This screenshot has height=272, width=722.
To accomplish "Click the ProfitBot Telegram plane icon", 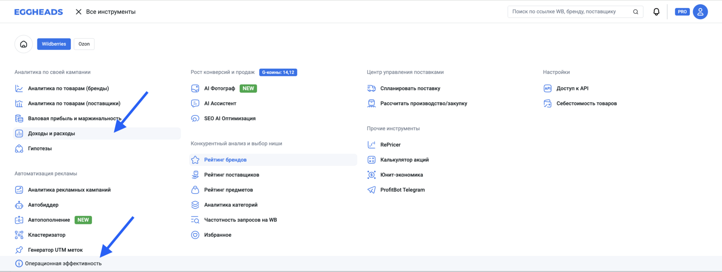I will coord(371,190).
